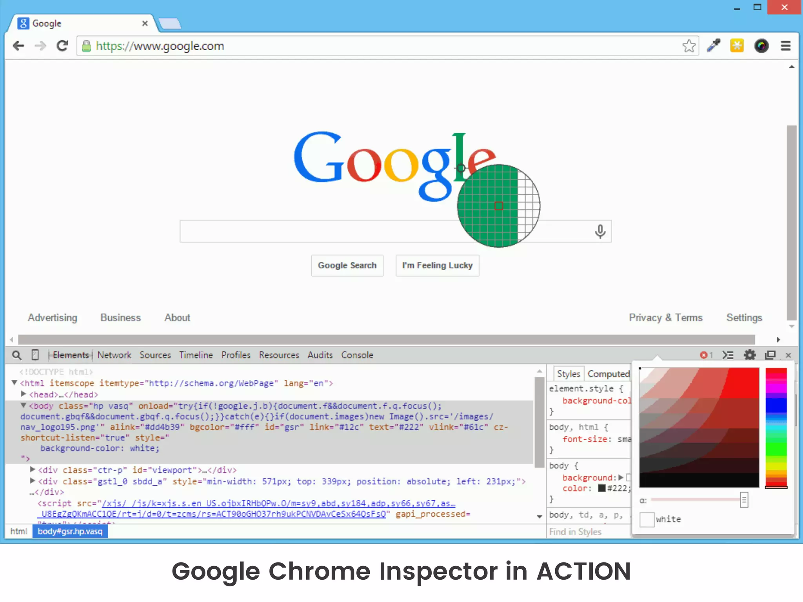Click the vertical hue strip

point(776,428)
